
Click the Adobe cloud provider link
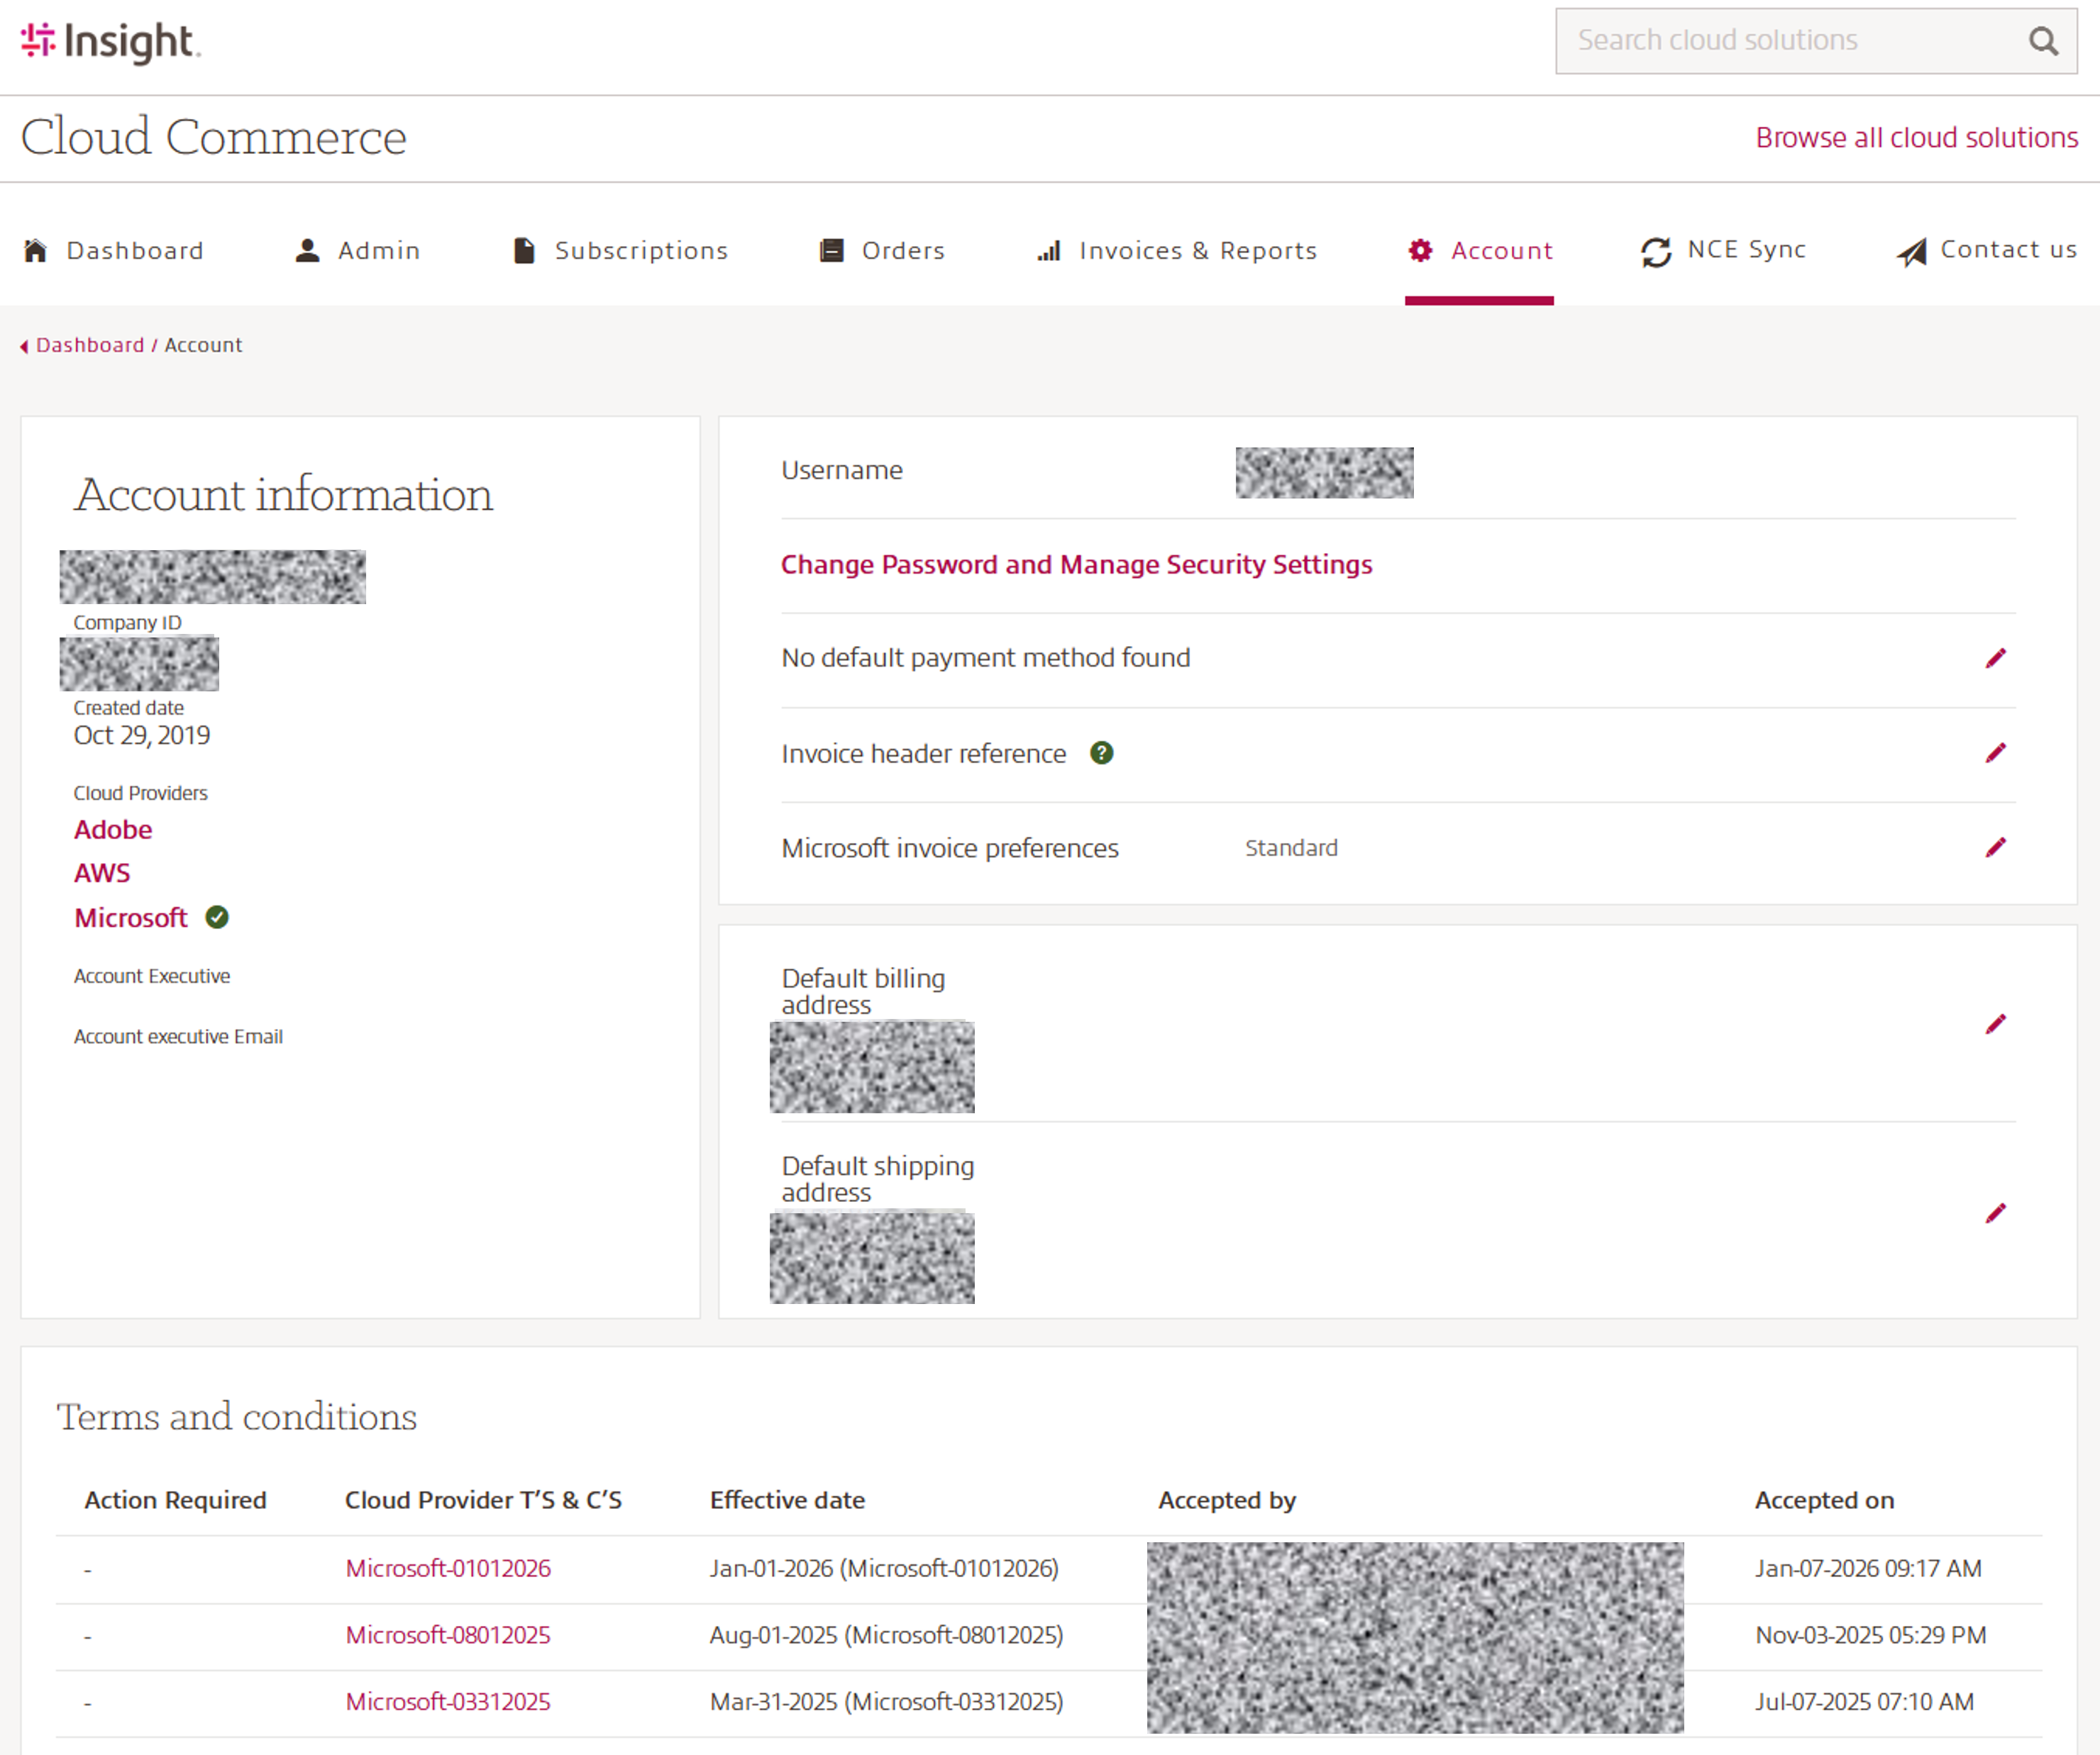(113, 828)
